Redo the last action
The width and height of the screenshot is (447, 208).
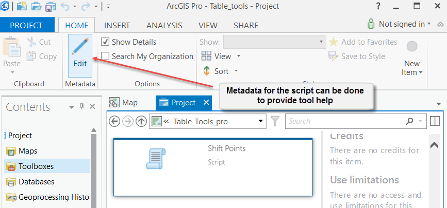(x=86, y=6)
